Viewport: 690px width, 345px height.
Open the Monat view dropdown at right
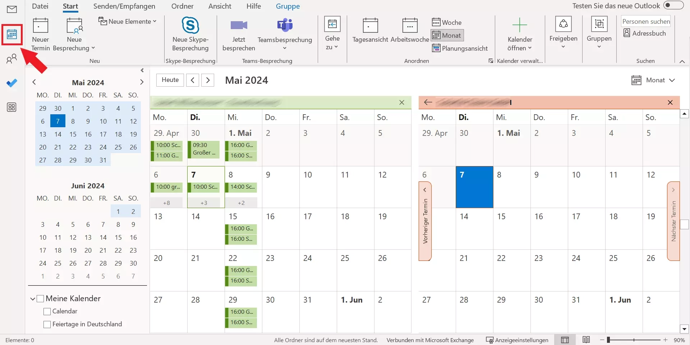tap(653, 80)
